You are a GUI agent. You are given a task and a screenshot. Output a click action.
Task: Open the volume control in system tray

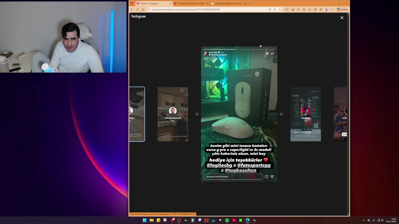pos(382,220)
